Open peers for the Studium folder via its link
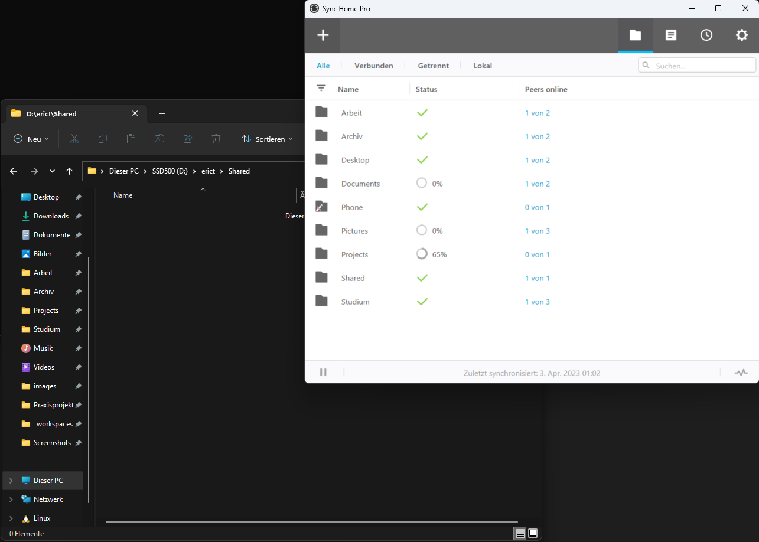This screenshot has width=759, height=542. [537, 302]
